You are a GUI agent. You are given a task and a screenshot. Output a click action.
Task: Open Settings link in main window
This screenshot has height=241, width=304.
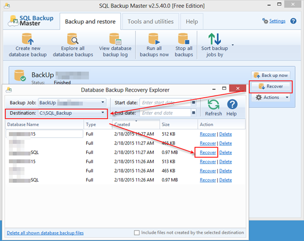point(277,21)
